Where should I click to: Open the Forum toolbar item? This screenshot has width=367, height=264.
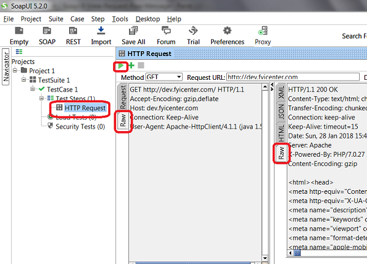166,36
